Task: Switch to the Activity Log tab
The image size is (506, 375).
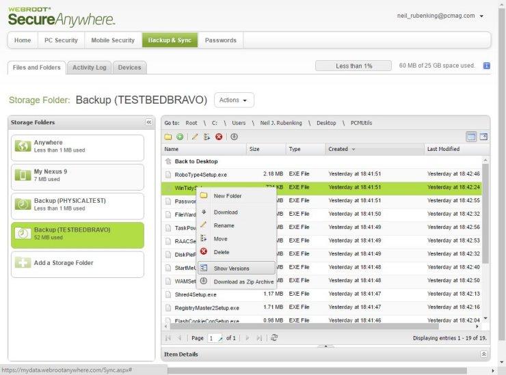Action: pos(90,68)
